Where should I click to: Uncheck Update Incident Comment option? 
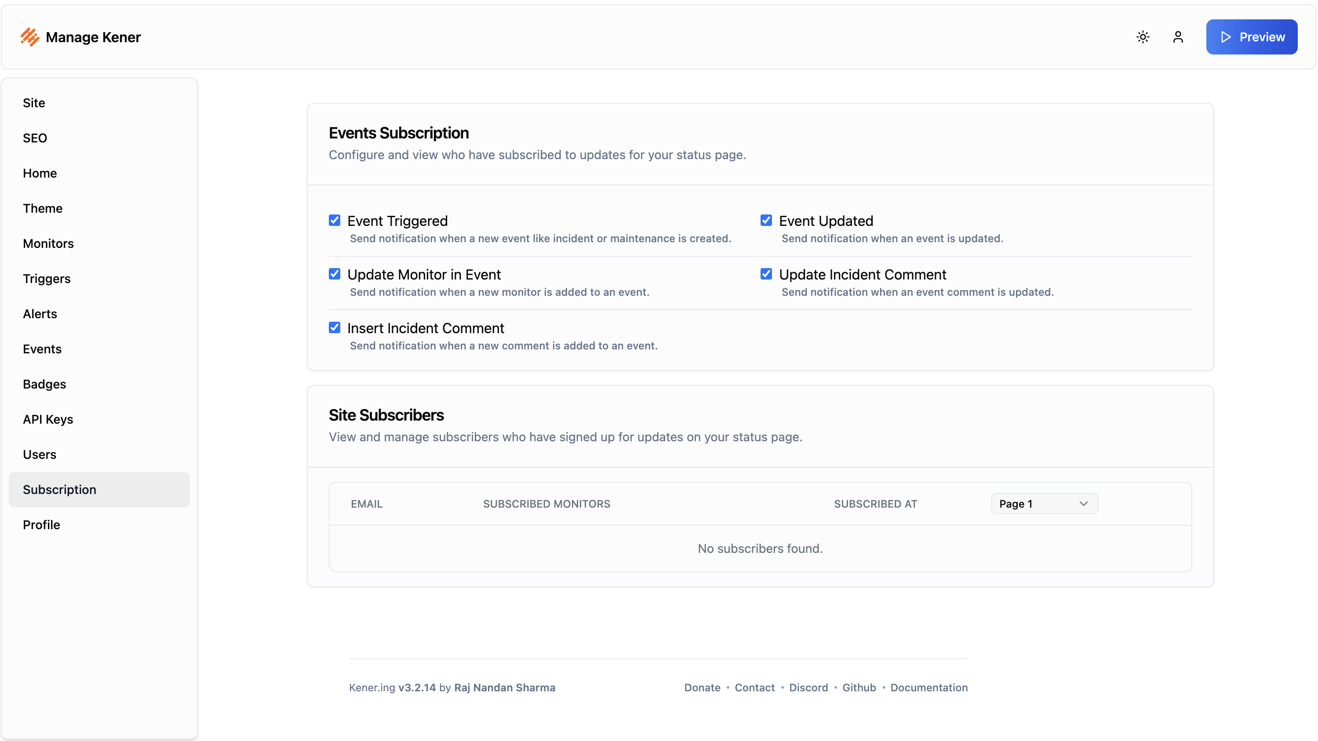766,274
